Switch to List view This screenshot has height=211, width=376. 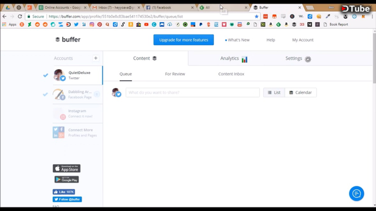tap(274, 93)
